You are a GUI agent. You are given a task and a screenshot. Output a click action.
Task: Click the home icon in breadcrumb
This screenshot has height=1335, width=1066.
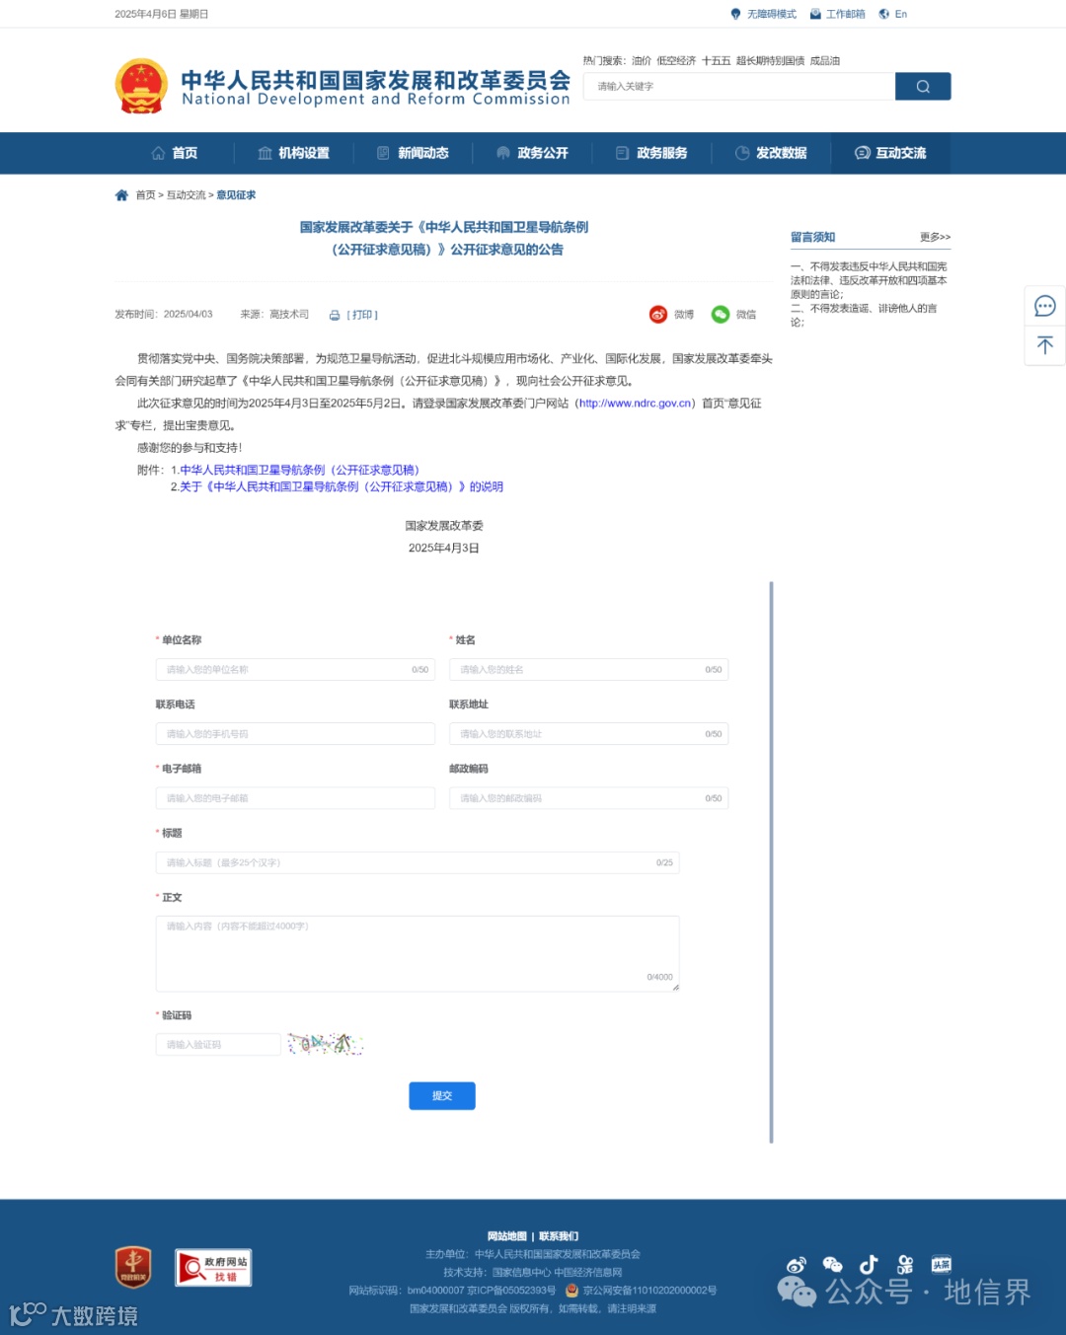pos(121,195)
